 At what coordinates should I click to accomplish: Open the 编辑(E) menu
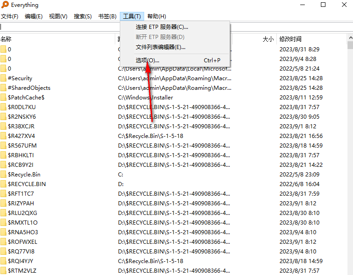[34, 16]
